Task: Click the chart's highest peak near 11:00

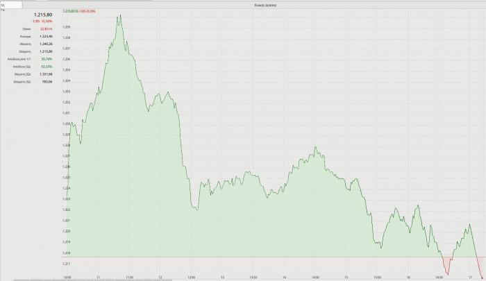Action: click(x=119, y=16)
